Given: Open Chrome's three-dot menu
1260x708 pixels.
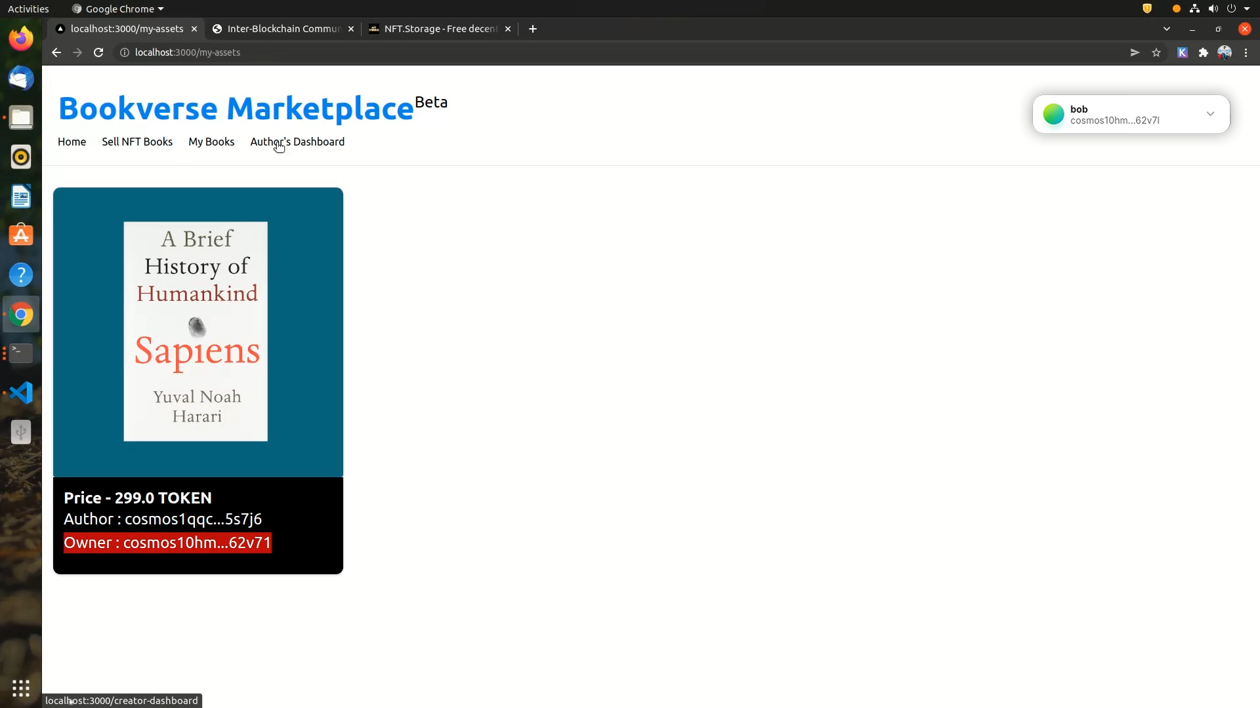Looking at the screenshot, I should click(1246, 52).
